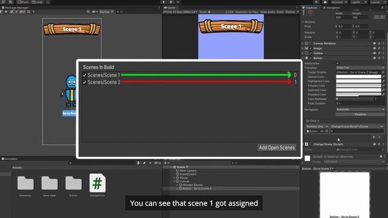Uncheck Scenes/Scene 2 in build list
The width and height of the screenshot is (388, 218).
(85, 82)
